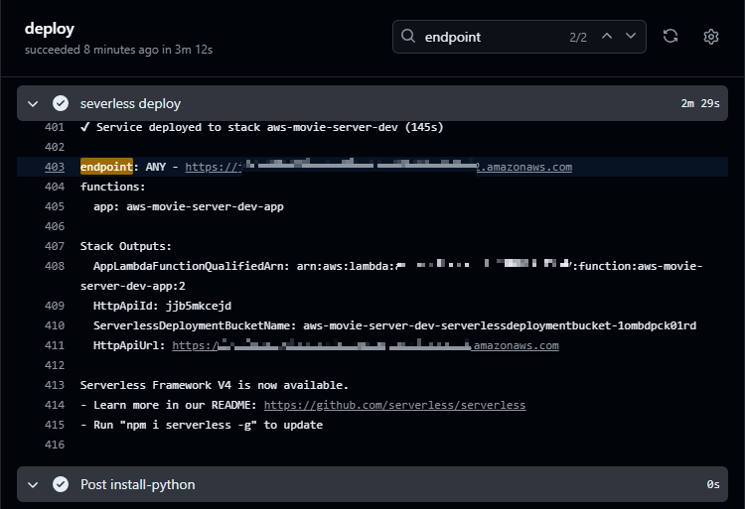Open log settings gear menu

(x=711, y=37)
